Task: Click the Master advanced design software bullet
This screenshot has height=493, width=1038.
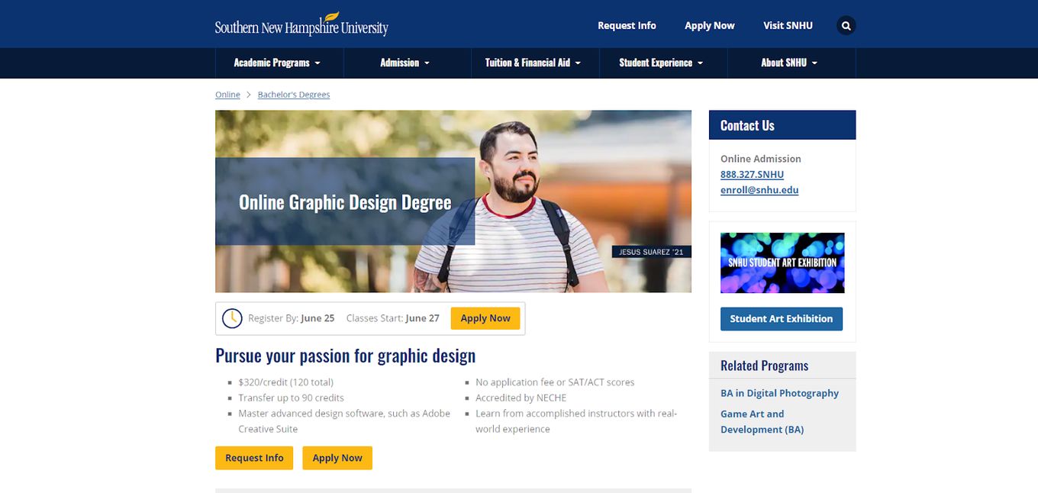Action: point(344,421)
